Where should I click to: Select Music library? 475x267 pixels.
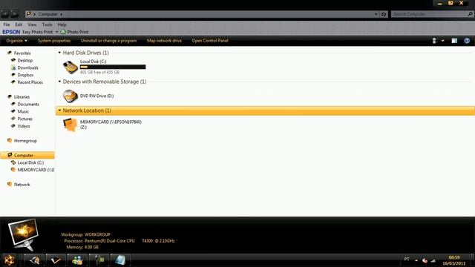[x=23, y=111]
